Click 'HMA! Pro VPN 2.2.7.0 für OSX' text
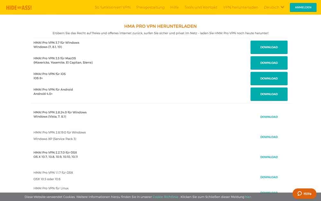321x201 pixels. click(x=55, y=152)
